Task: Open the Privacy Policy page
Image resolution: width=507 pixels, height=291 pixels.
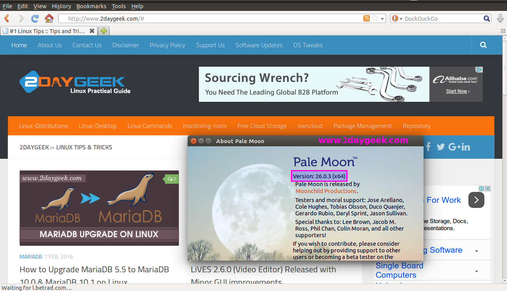Action: [167, 45]
